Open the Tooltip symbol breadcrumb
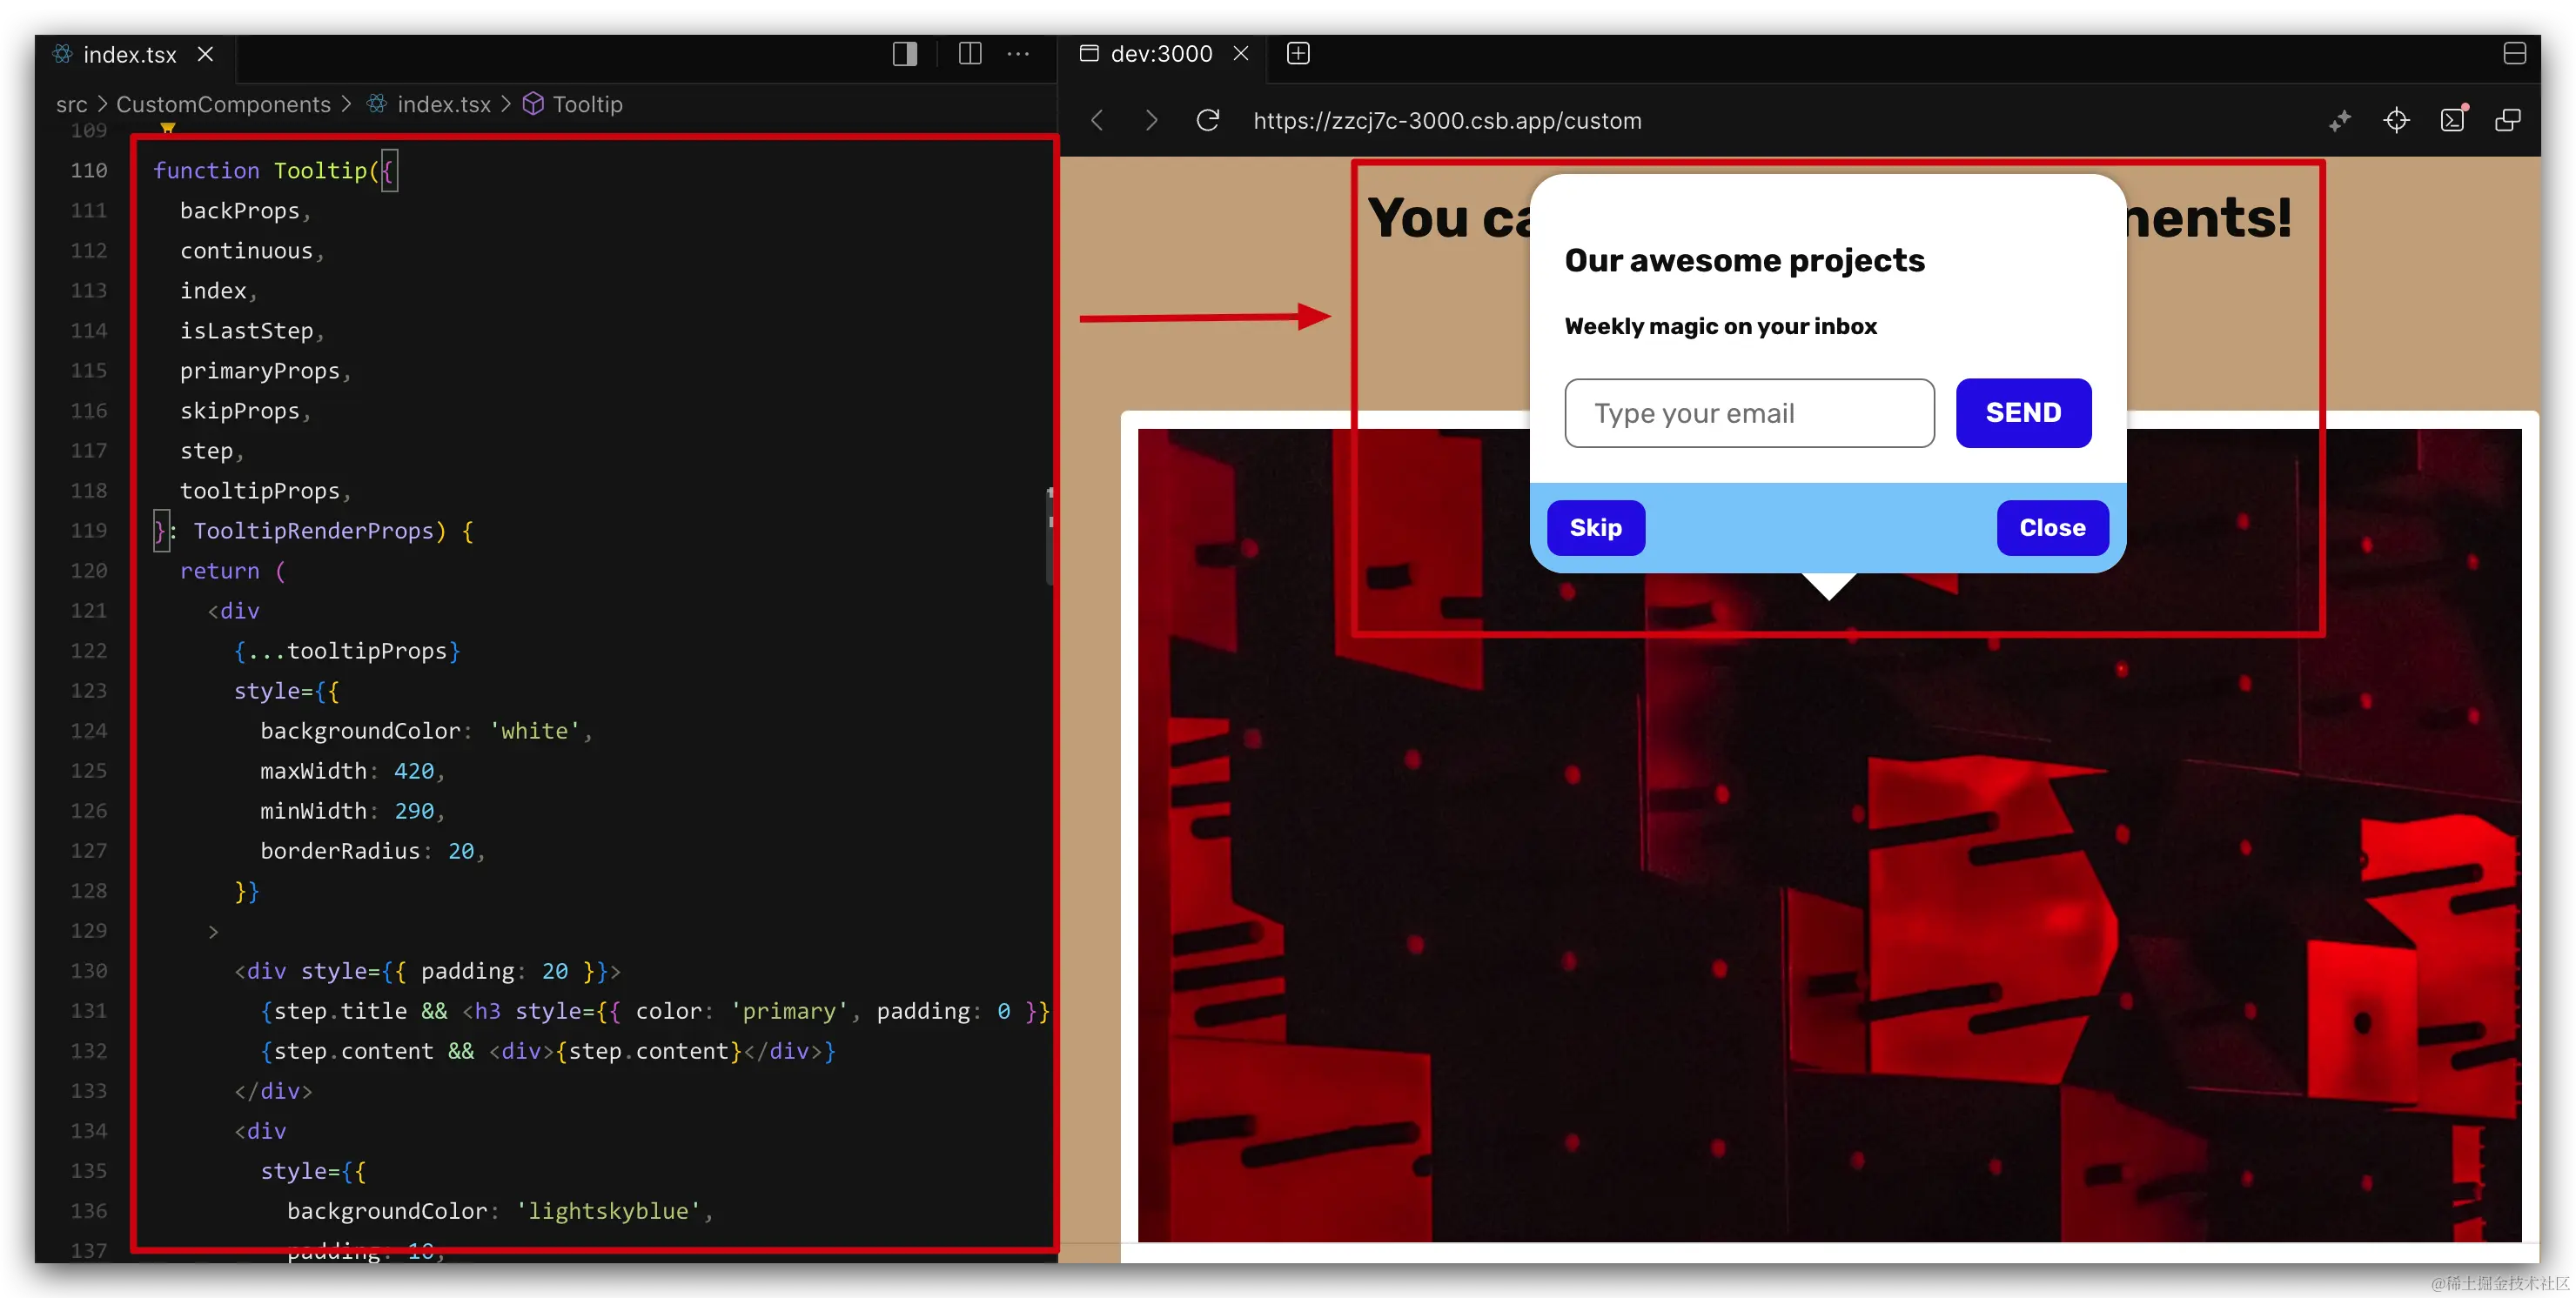Screen dimensions: 2576x1298 (x=573, y=104)
